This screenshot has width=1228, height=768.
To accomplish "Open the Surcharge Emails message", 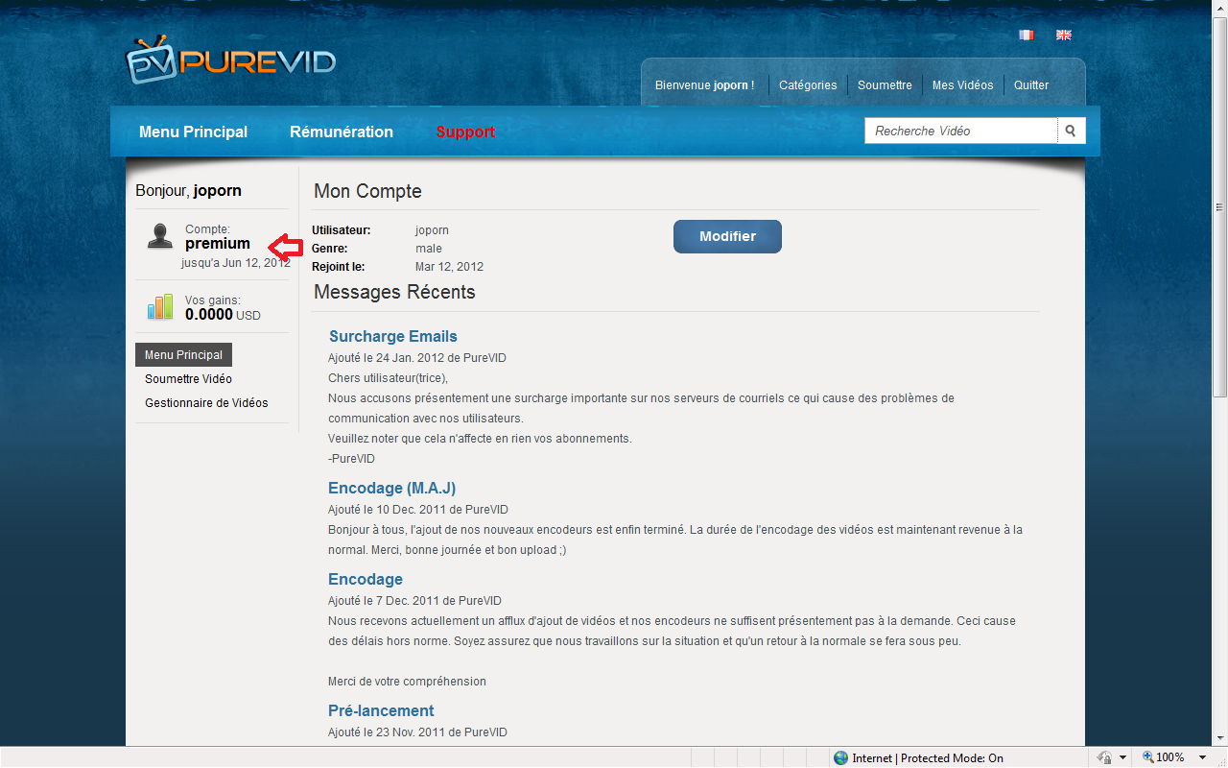I will (x=393, y=336).
